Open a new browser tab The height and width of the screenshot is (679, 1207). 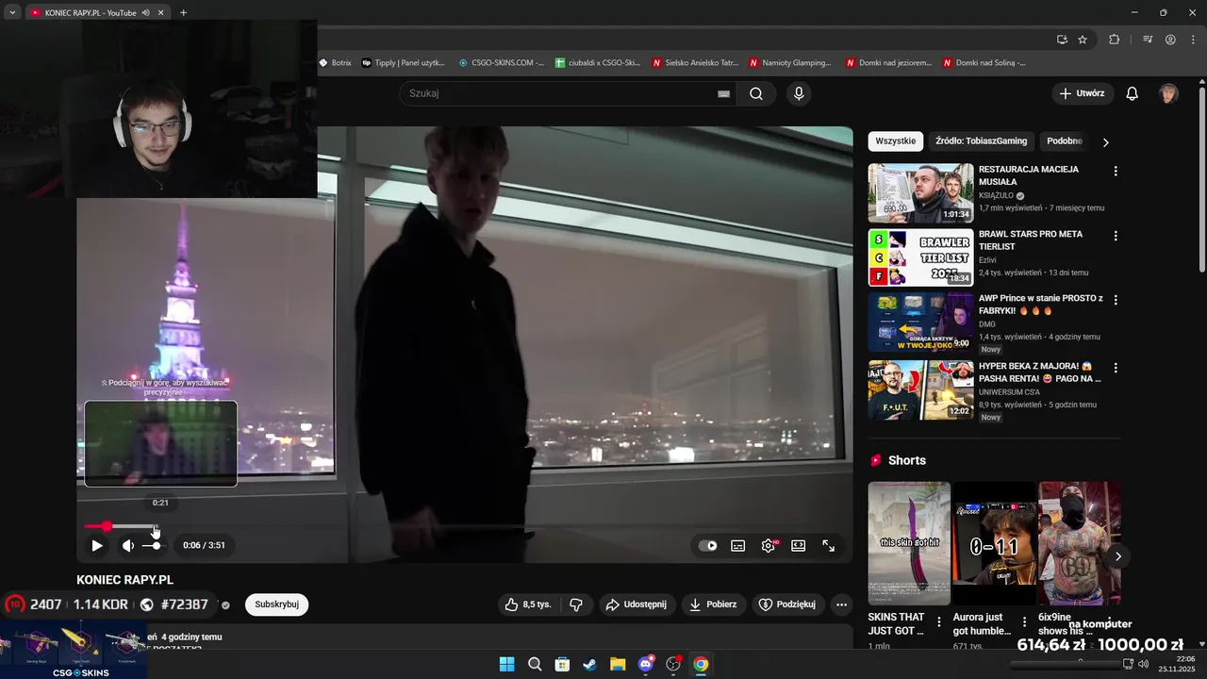click(x=183, y=13)
